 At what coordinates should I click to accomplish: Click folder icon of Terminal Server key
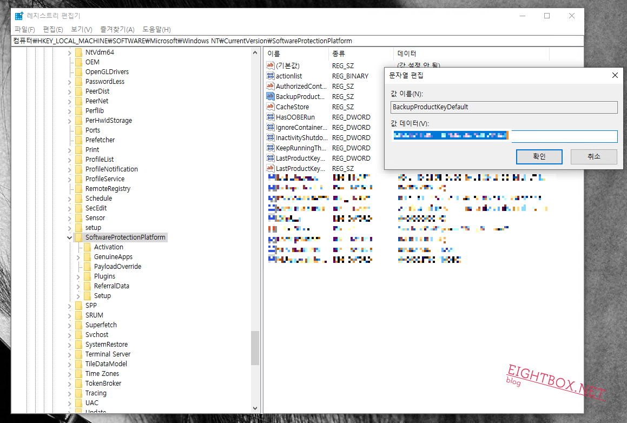coord(79,354)
